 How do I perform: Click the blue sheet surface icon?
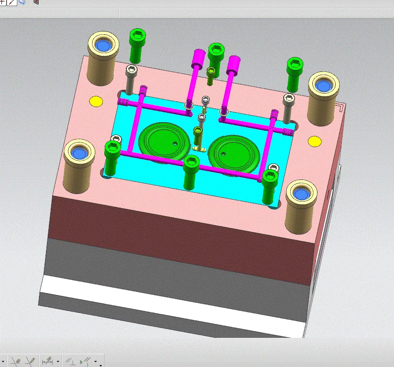tap(21, 3)
